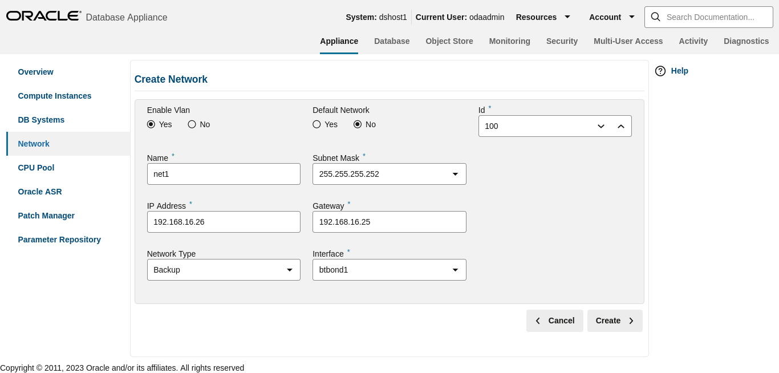
Task: Expand the Account menu
Action: coord(612,17)
